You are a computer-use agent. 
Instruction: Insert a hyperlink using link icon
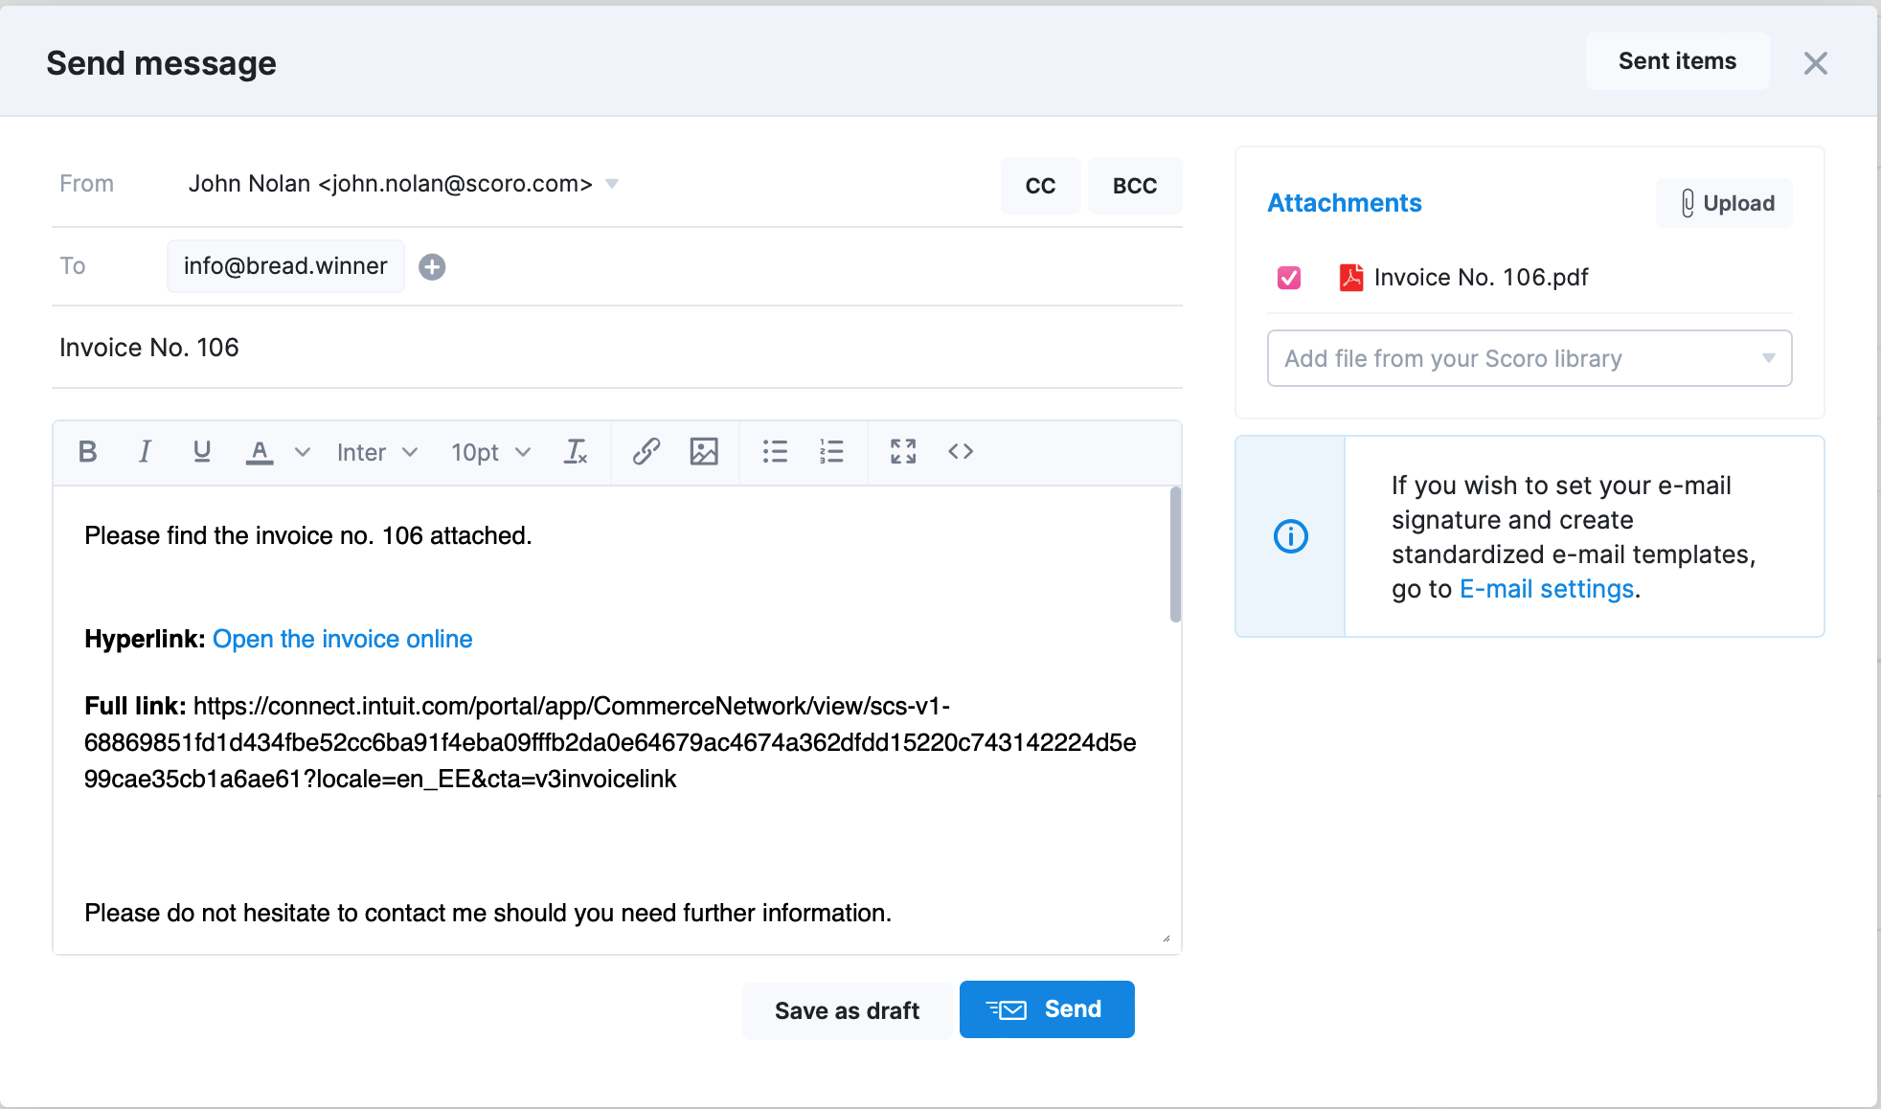646,451
